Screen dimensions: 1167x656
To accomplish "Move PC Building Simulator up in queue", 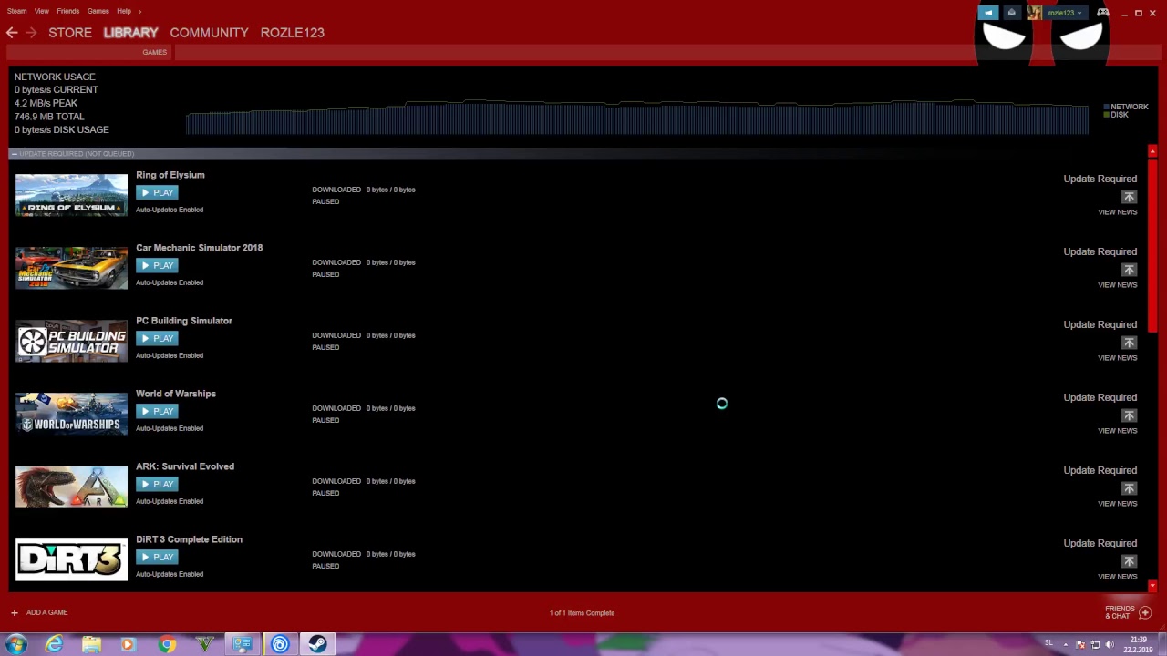I will pos(1129,343).
